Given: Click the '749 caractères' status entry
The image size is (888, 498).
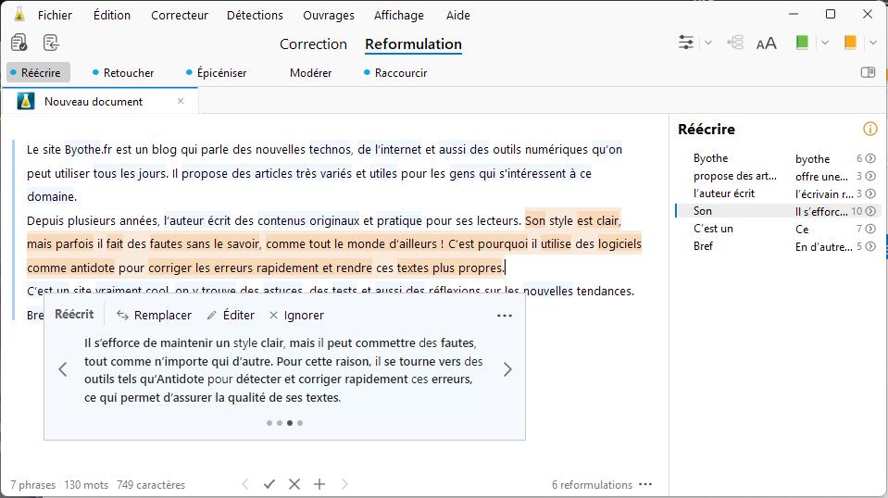Looking at the screenshot, I should [x=151, y=485].
